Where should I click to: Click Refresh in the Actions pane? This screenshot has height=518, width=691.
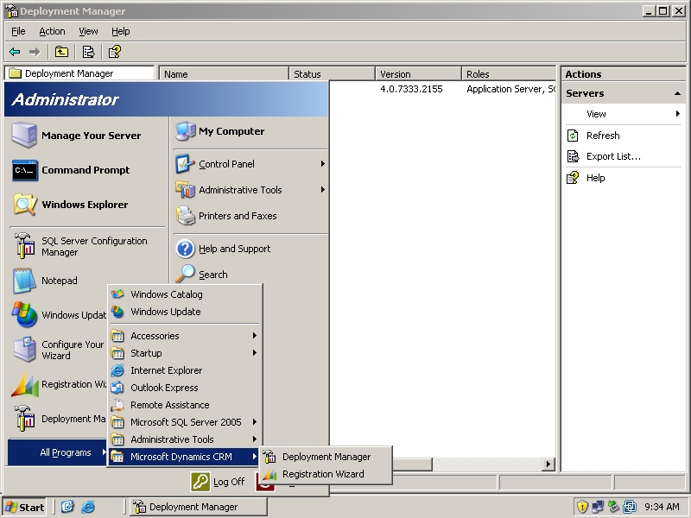point(602,136)
